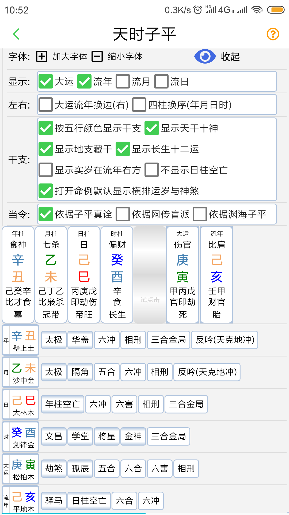
Task: Enable the 流日 checkbox
Action: (161, 81)
